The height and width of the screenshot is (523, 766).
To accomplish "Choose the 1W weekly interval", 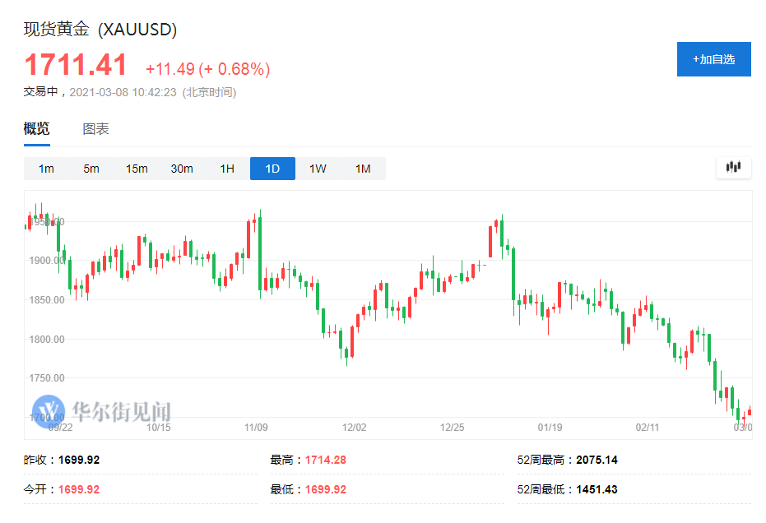I will [x=318, y=169].
